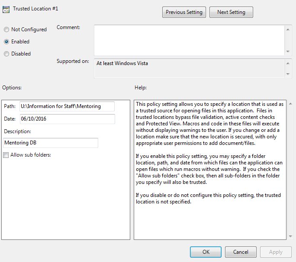Click inside the Comment text box
The width and height of the screenshot is (296, 262).
click(x=189, y=39)
